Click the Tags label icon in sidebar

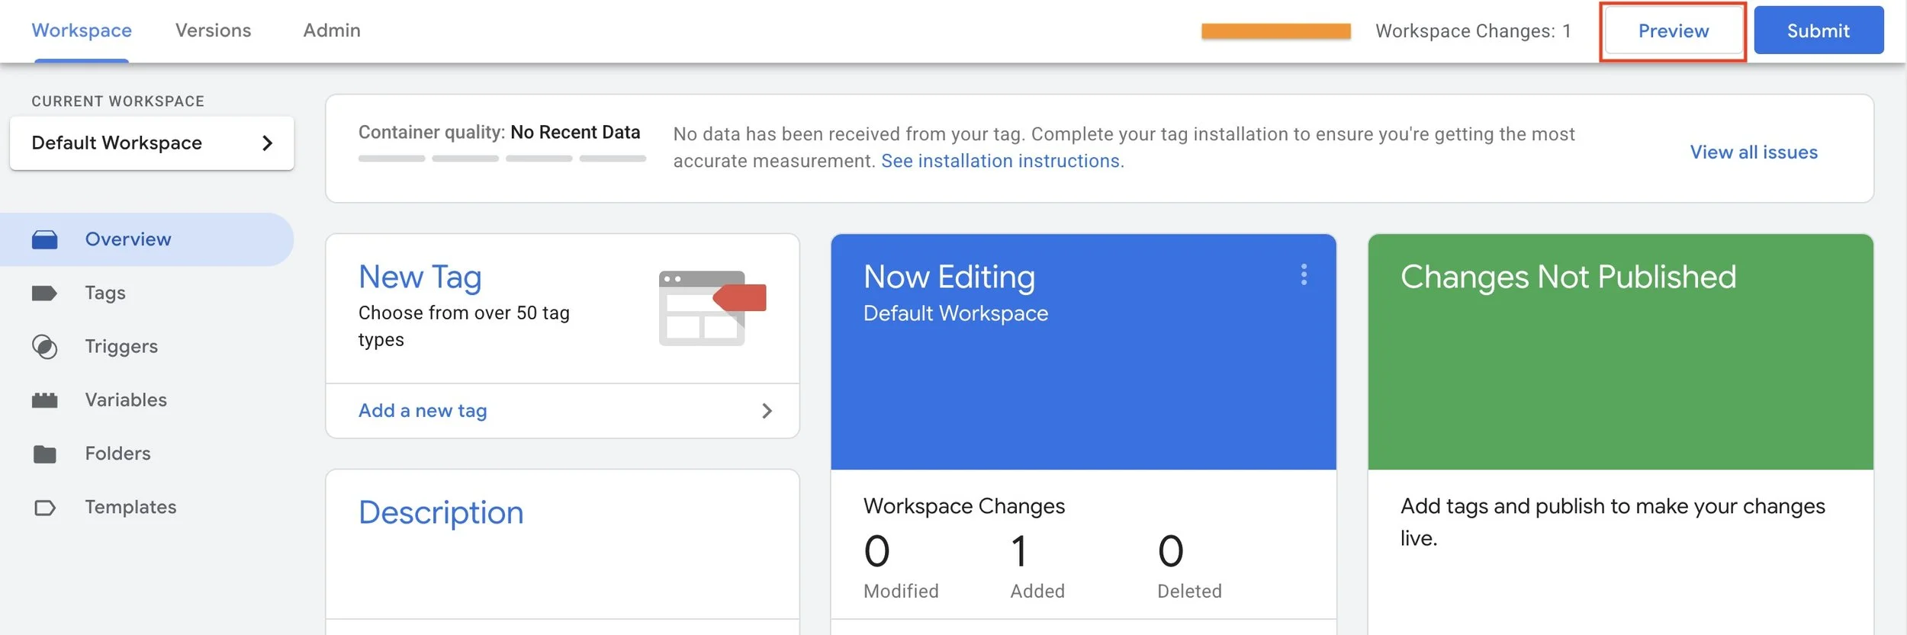coord(44,293)
